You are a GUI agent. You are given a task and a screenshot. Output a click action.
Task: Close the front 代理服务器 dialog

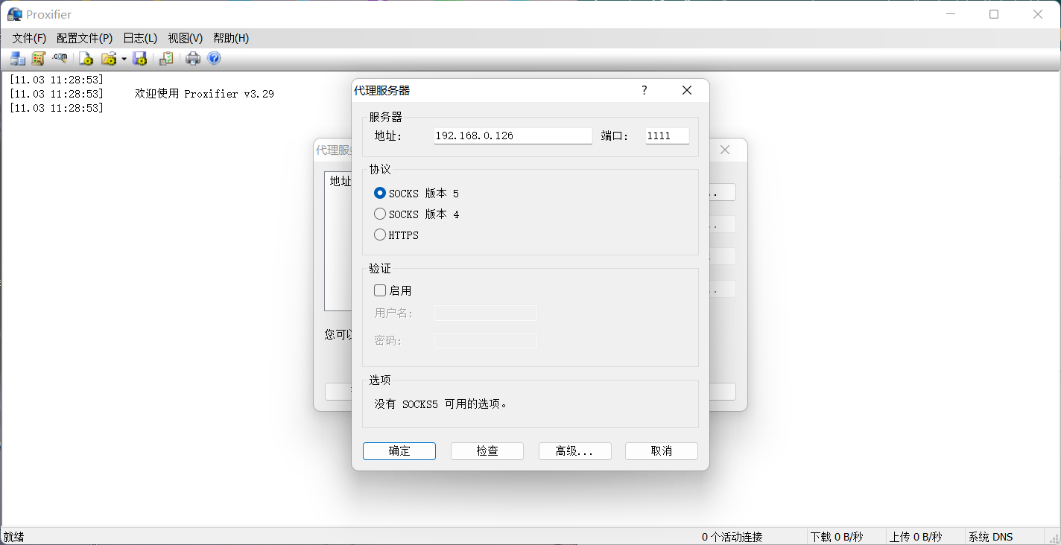(687, 90)
